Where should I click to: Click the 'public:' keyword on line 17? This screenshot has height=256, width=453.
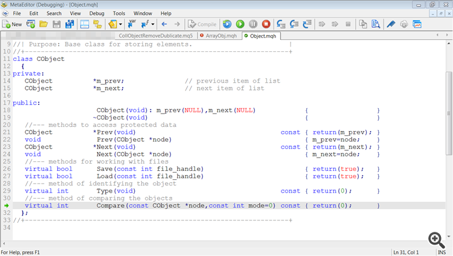click(27, 103)
